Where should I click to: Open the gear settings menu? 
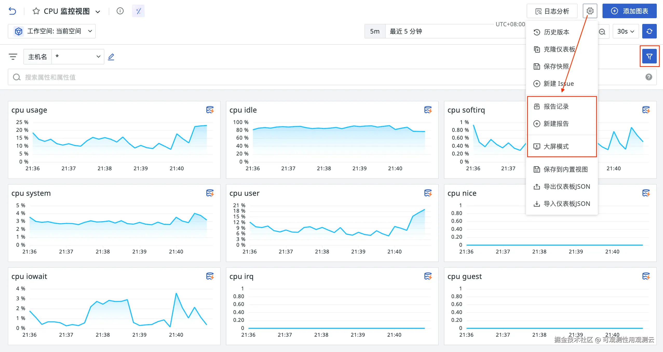pos(590,11)
